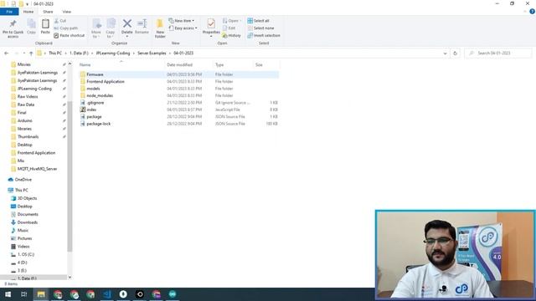This screenshot has height=301, width=536.
Task: Click Select none in the ribbon
Action: 260,28
